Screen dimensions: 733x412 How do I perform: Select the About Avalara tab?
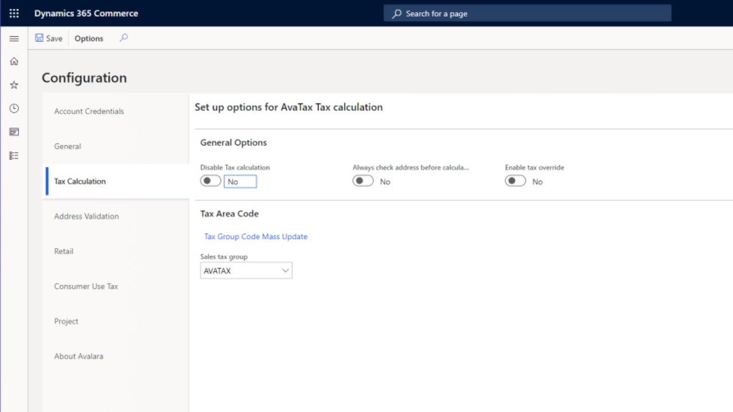[x=116, y=356]
